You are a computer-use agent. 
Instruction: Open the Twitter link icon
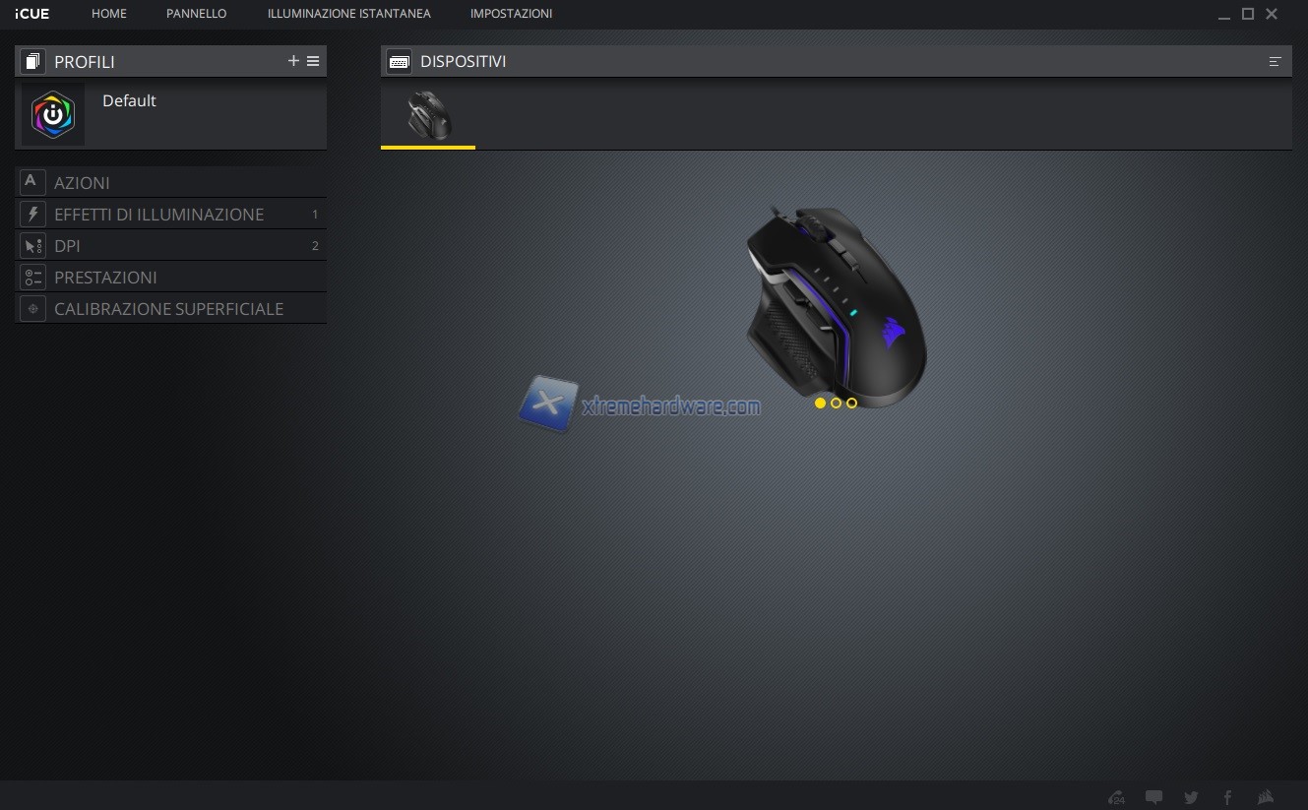1191,797
